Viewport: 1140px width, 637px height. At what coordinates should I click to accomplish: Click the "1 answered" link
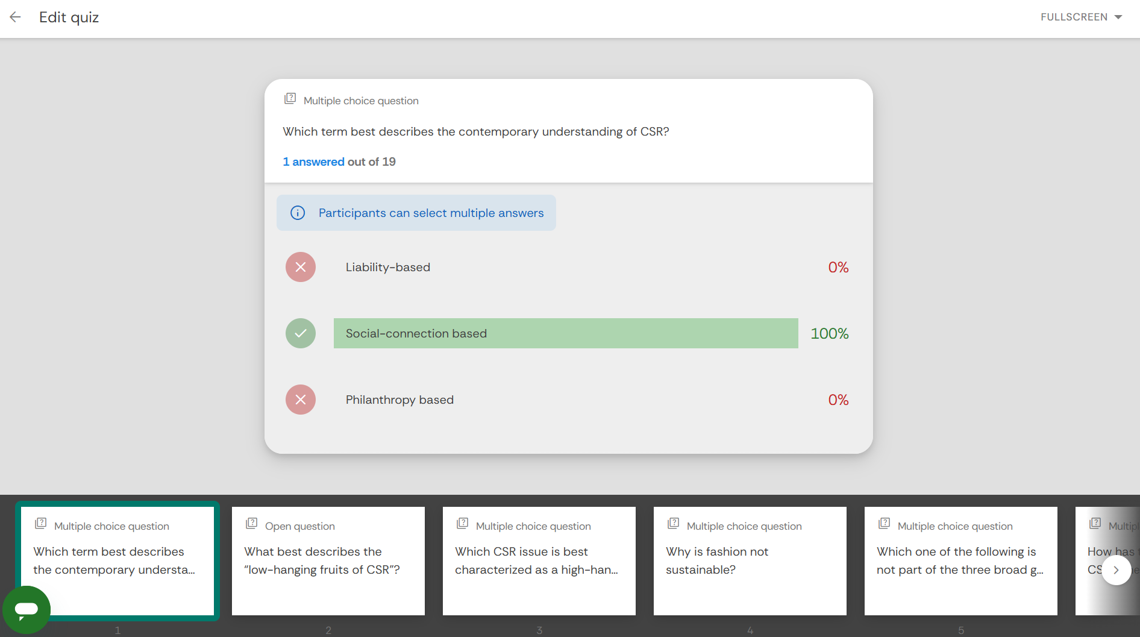click(313, 162)
